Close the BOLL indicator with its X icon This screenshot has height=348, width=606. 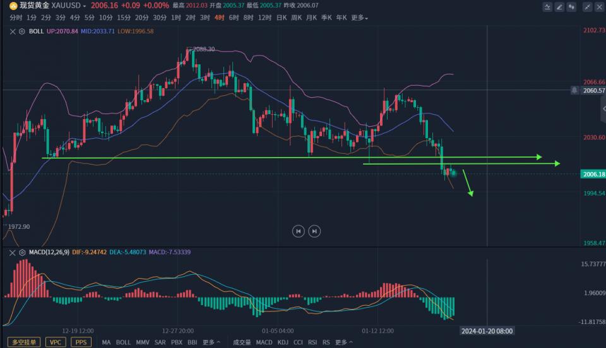[x=14, y=31]
